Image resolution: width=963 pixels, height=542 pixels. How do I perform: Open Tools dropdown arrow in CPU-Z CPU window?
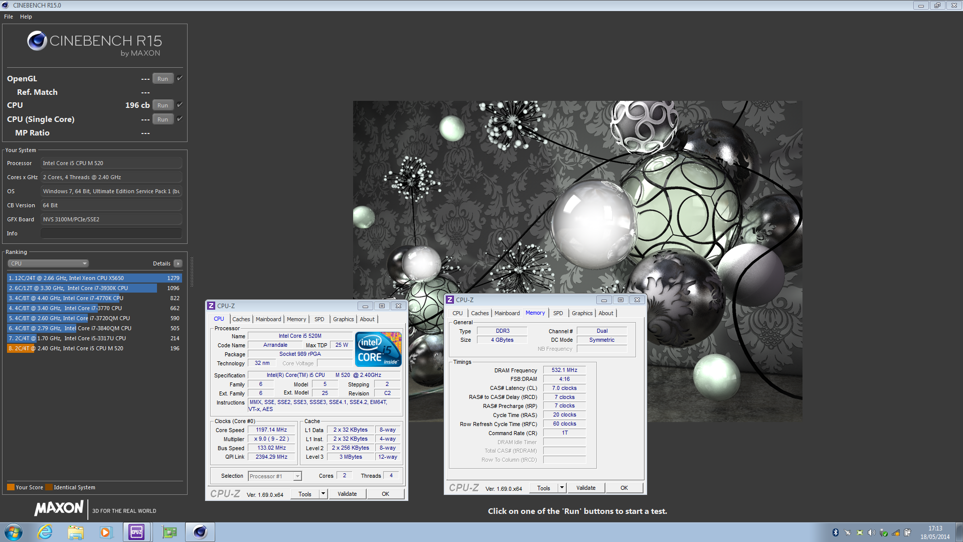(x=323, y=494)
